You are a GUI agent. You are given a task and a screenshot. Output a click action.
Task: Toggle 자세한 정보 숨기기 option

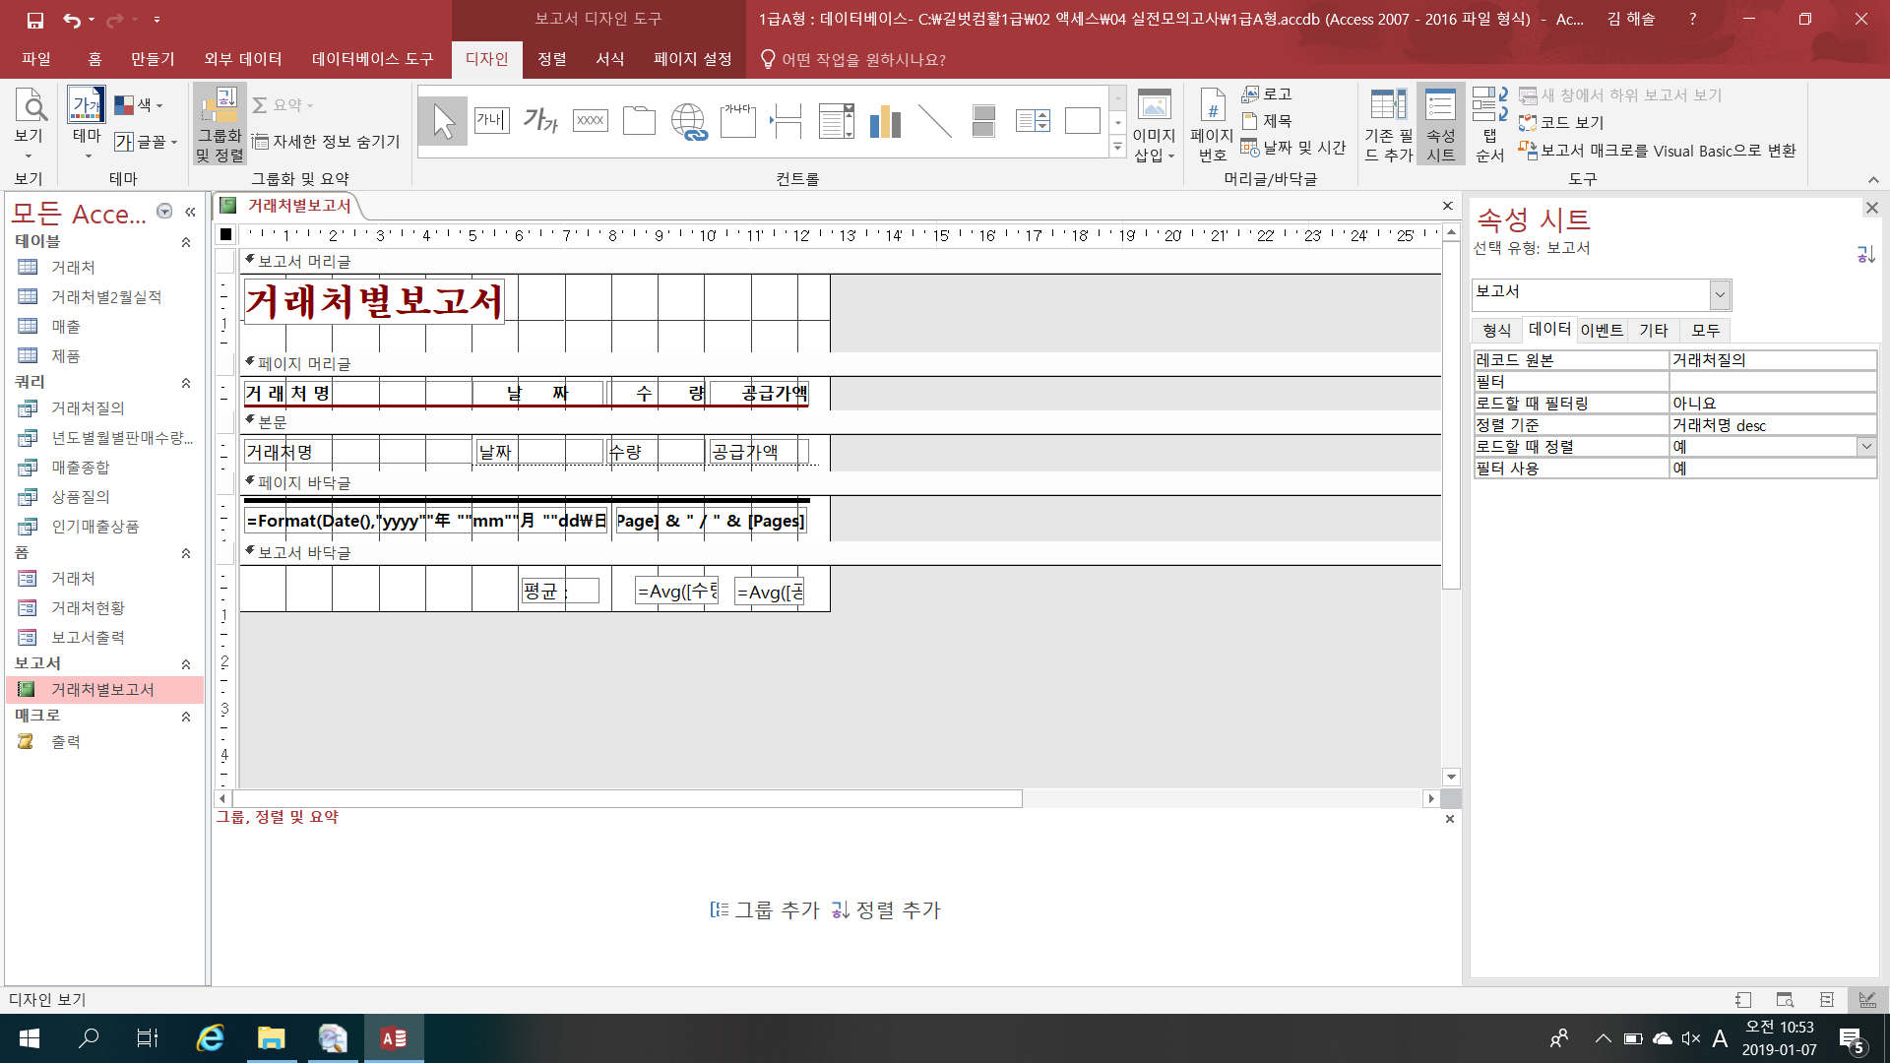326,142
